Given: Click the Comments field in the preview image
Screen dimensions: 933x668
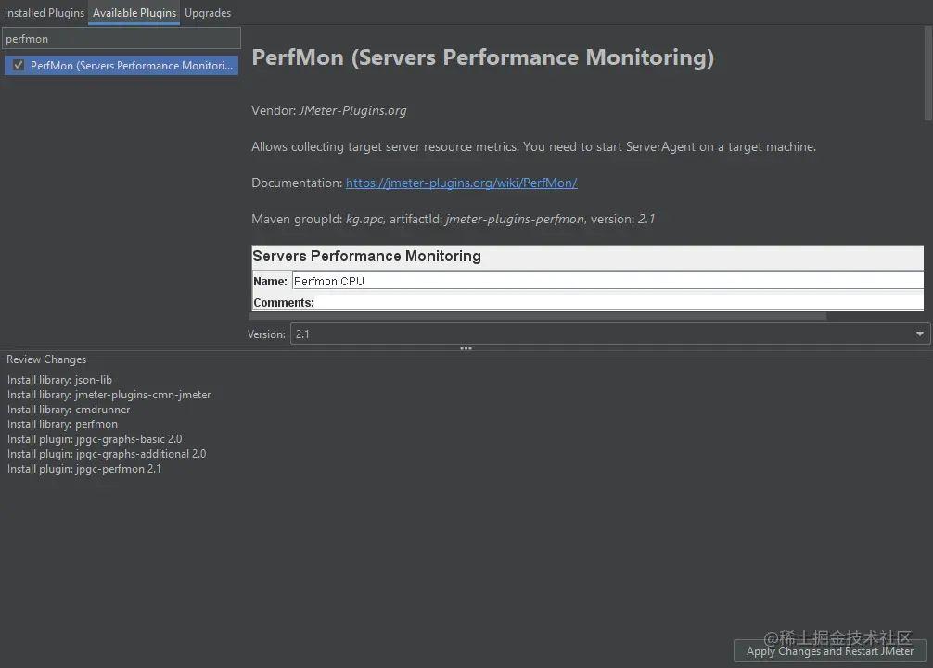Looking at the screenshot, I should point(619,303).
